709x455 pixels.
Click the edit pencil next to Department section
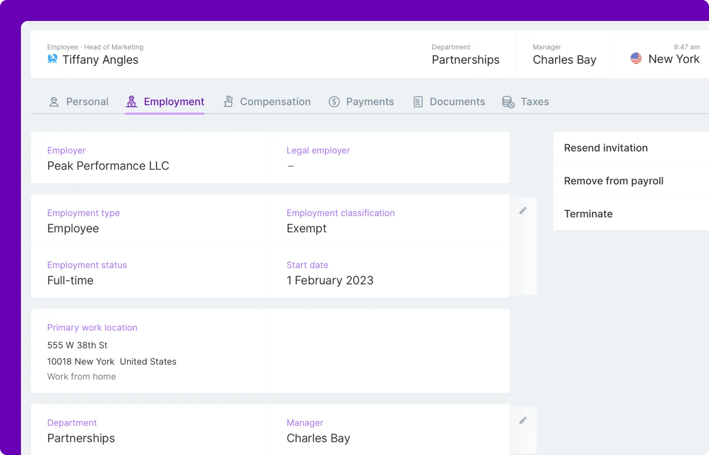coord(523,420)
